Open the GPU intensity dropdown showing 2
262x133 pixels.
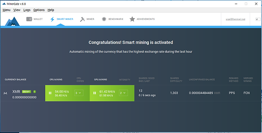pos(123,93)
